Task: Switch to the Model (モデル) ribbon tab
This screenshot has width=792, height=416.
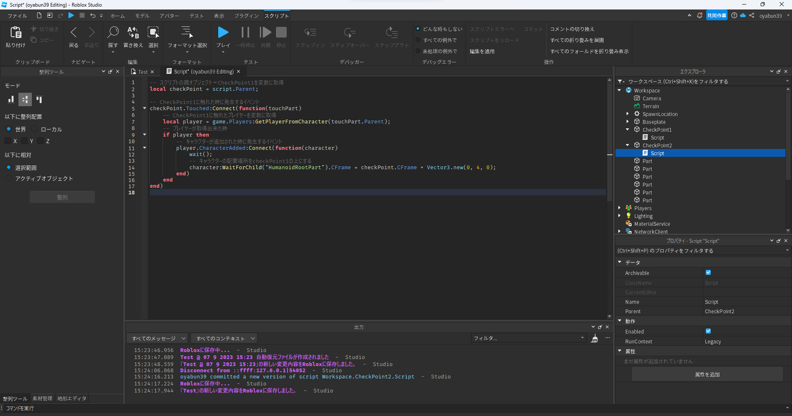Action: 142,16
